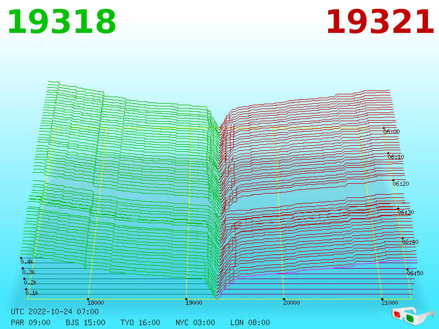Select the 19000 price axis label
Screen dimensions: 439x329
194,303
